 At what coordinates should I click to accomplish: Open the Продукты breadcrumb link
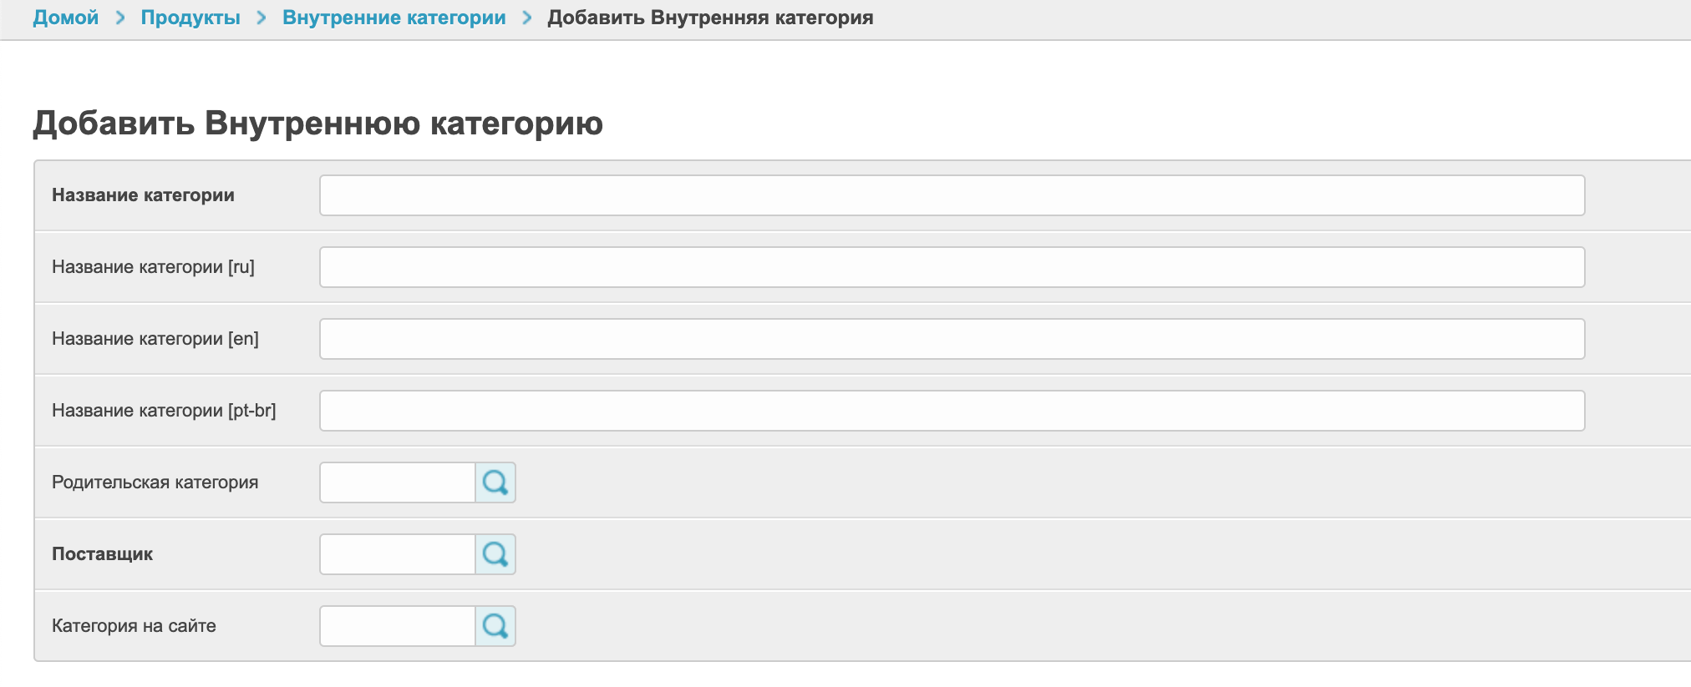190,18
